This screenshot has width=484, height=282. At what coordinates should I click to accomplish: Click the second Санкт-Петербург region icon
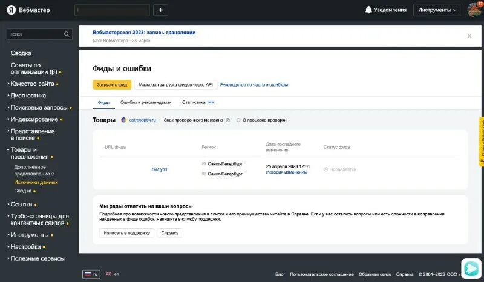pyautogui.click(x=204, y=174)
